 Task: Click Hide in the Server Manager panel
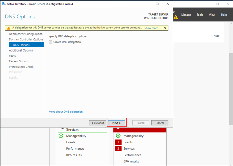216,36
